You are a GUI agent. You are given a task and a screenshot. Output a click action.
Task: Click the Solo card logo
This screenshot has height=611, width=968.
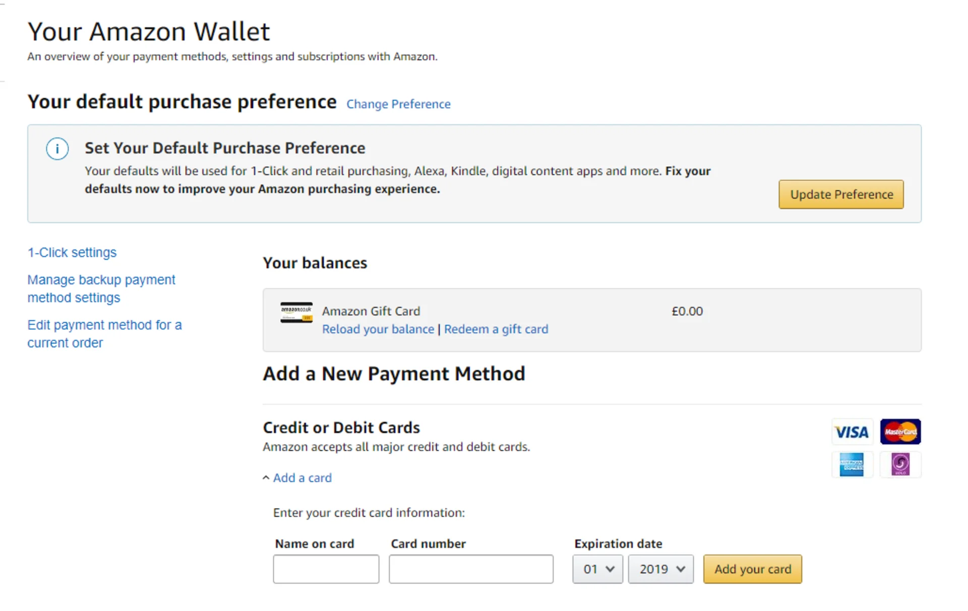900,465
